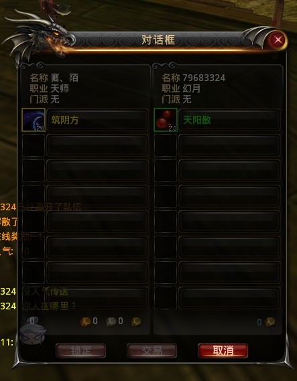
Task: Click the gold amount field showing 0 in left panel
Action: [95, 321]
